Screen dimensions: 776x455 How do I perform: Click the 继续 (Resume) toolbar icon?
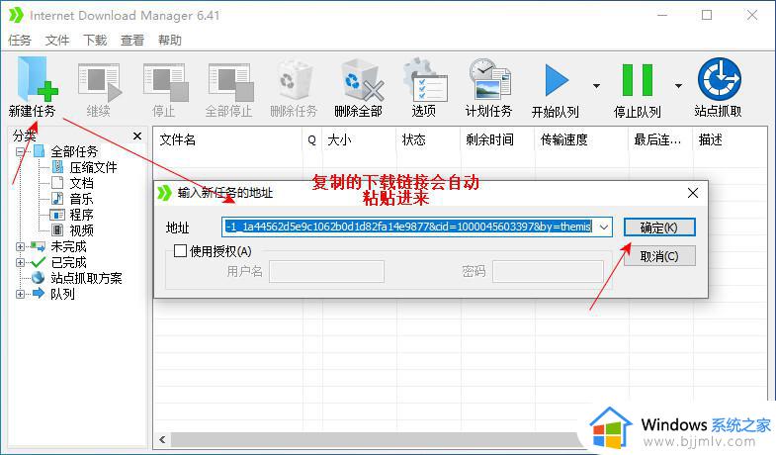(100, 82)
